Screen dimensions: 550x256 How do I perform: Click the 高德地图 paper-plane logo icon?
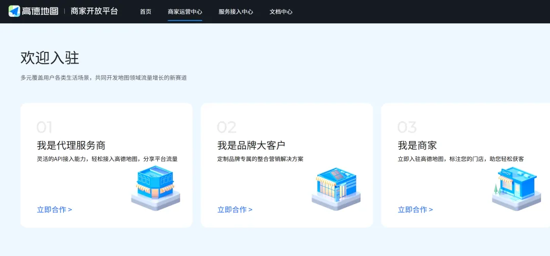point(14,11)
